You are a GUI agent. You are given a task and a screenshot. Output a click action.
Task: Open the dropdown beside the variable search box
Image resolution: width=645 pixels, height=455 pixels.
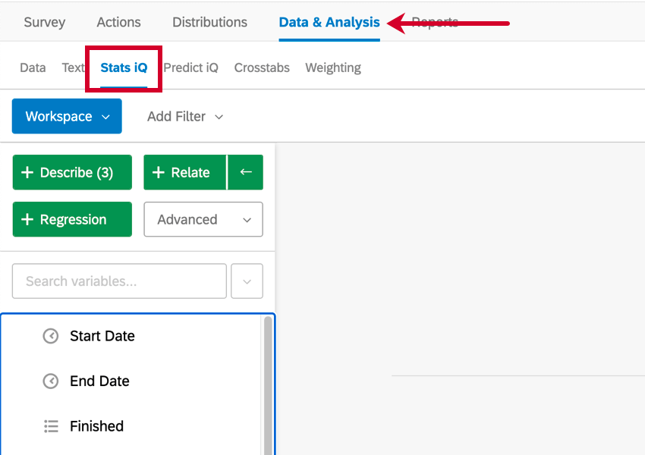[247, 281]
